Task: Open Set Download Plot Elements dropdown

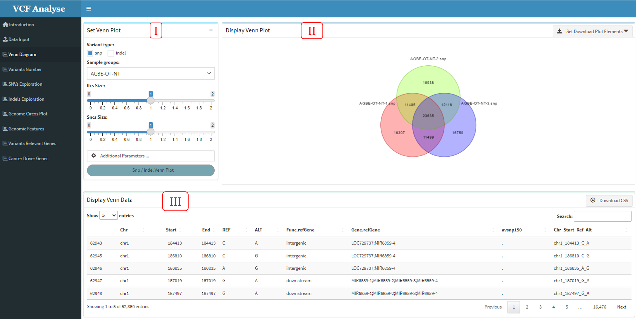Action: [593, 31]
